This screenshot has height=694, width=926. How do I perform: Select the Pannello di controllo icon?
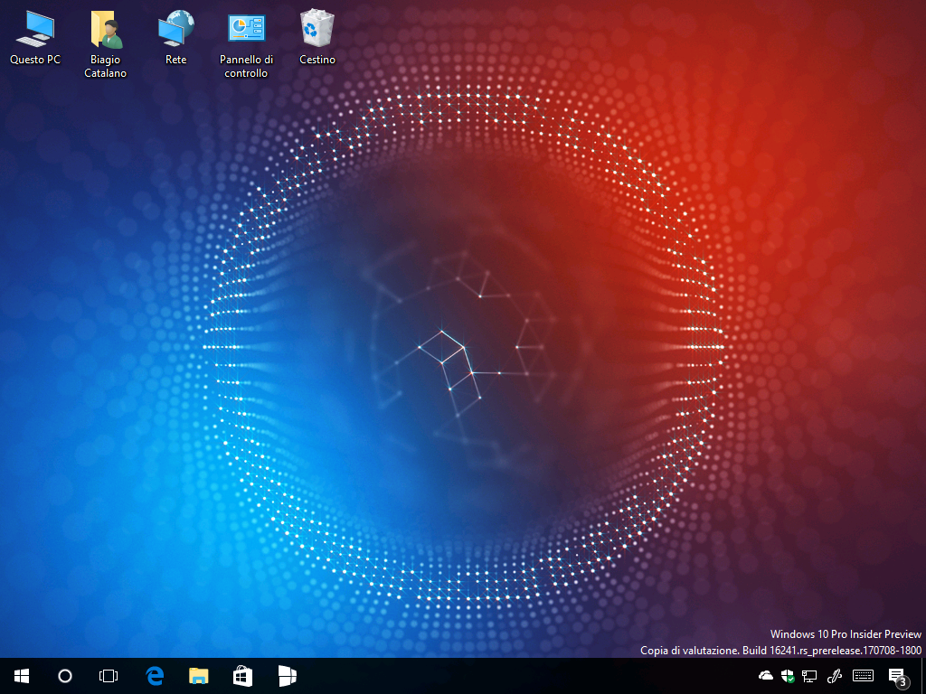click(x=246, y=43)
